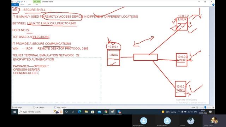Click the 'PACKAGES-----OPENSSH*' text line
The image size is (226, 127).
tap(31, 66)
